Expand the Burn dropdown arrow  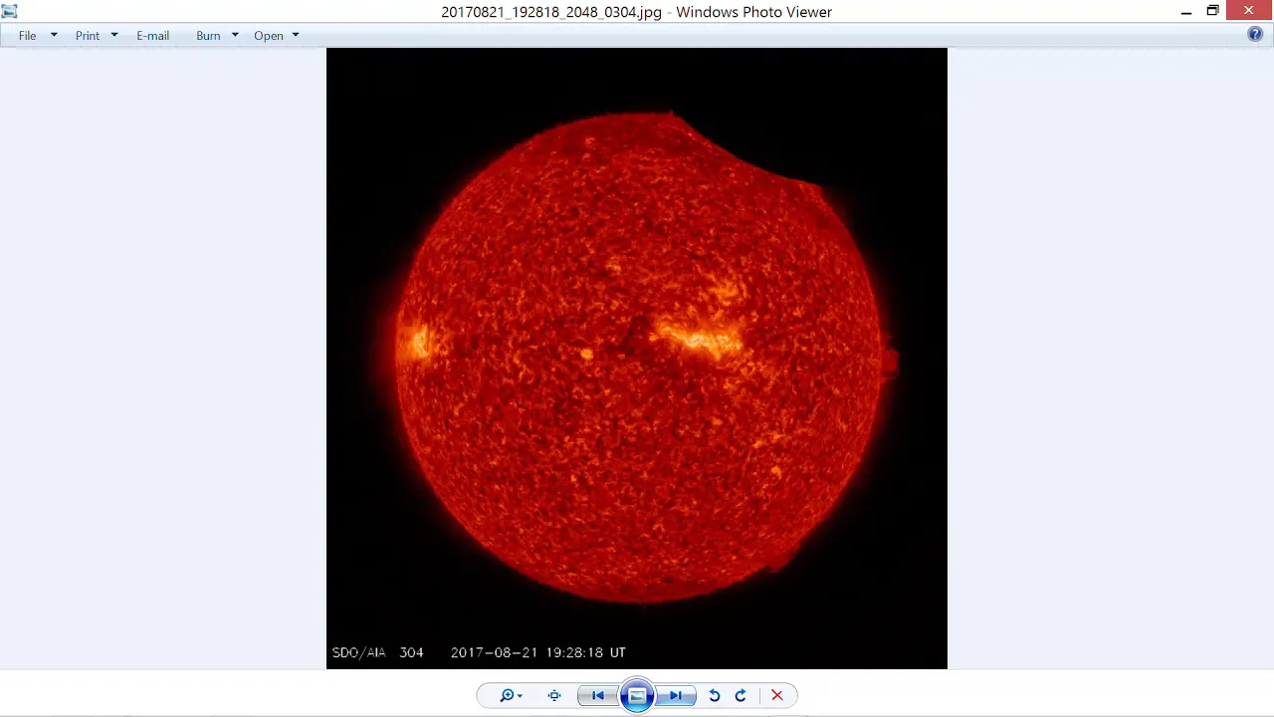click(235, 36)
